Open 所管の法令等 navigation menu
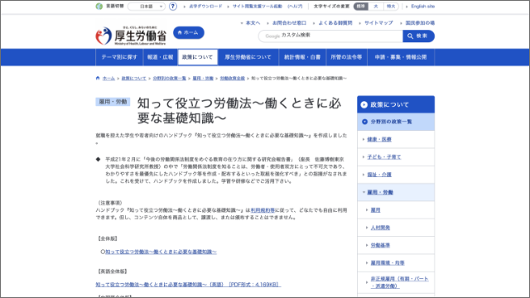Viewport: 530px width, 298px height. tap(346, 57)
